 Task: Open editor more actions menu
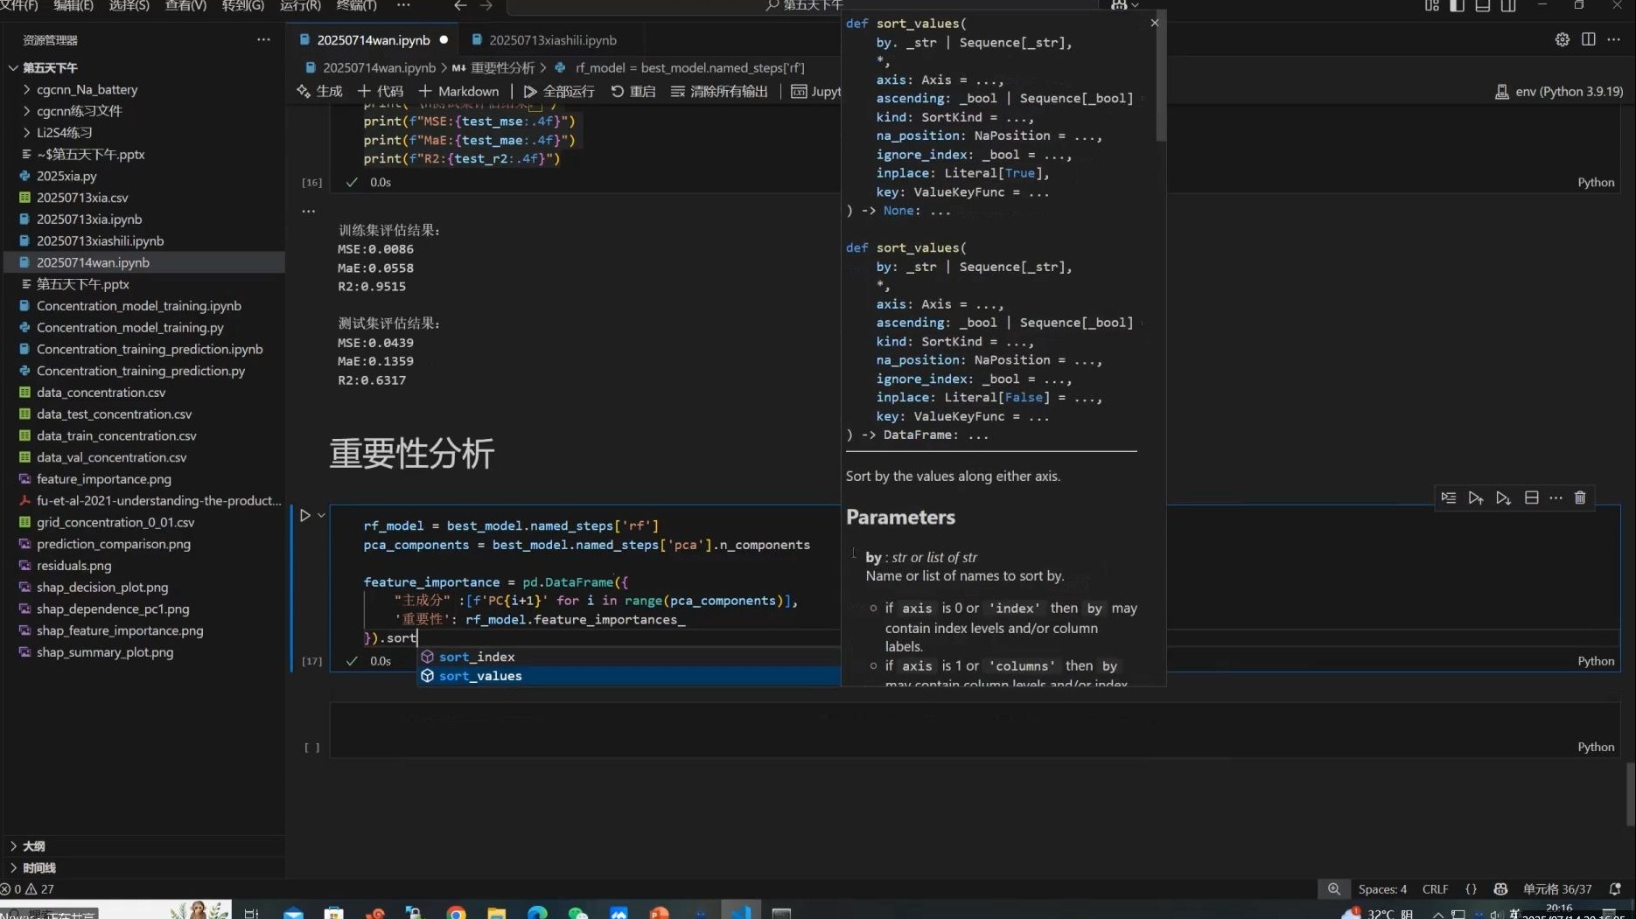click(x=1614, y=39)
